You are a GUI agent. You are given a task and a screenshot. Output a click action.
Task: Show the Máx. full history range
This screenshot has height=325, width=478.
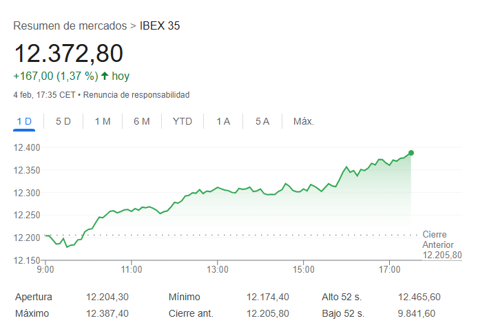[304, 121]
